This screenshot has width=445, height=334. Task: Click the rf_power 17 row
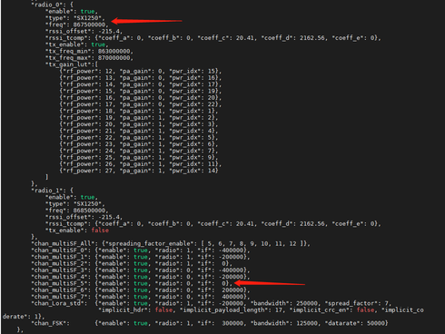coord(141,104)
